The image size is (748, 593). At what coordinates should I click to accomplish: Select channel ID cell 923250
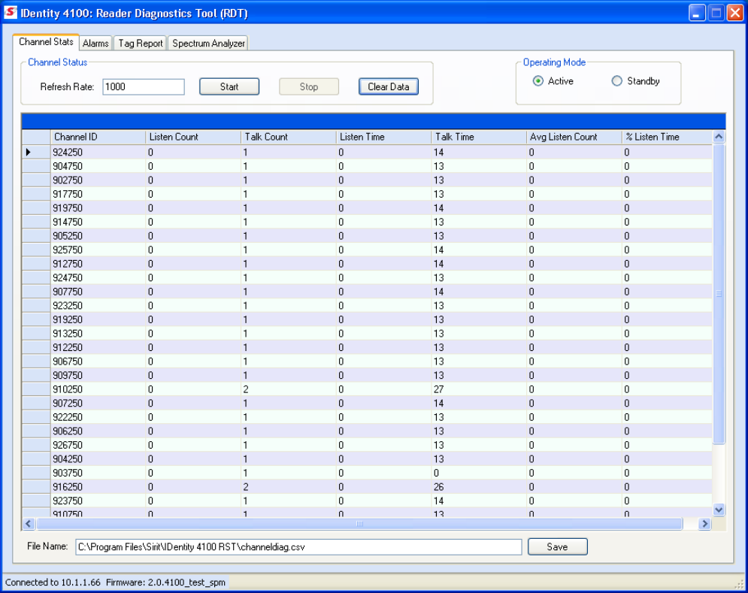[x=98, y=306]
